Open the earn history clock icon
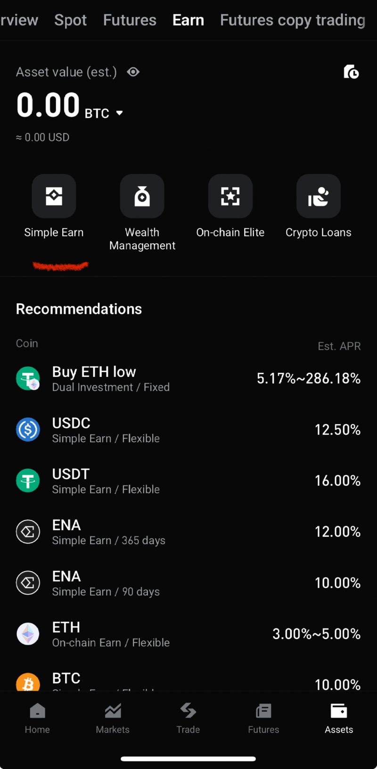 [351, 72]
